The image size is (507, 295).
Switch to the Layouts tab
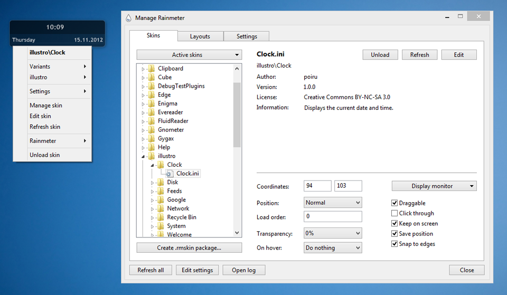click(x=200, y=36)
